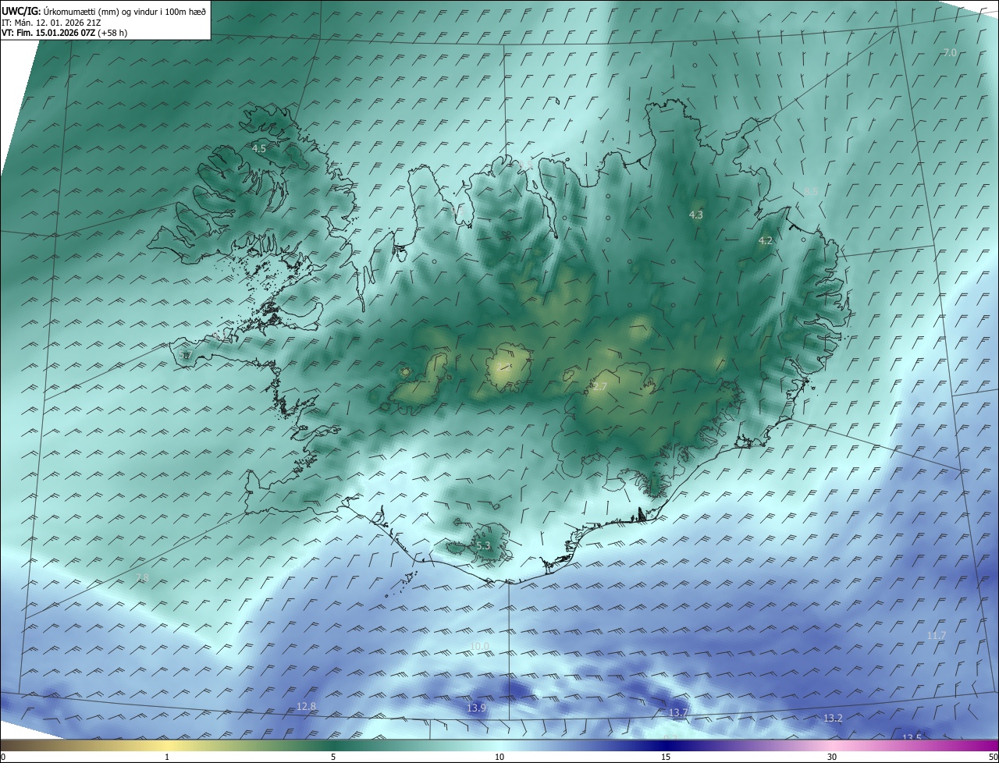This screenshot has width=999, height=763.
Task: Click the 7.0 value label in the northeast
Action: [950, 53]
